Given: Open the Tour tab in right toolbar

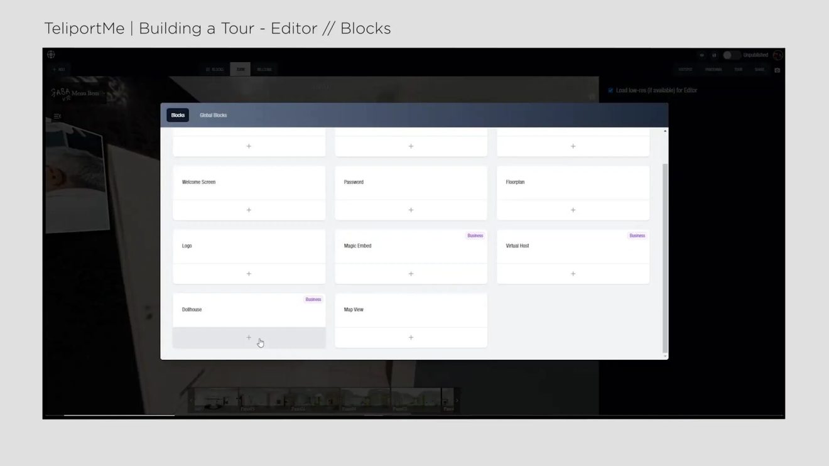Looking at the screenshot, I should click(738, 70).
